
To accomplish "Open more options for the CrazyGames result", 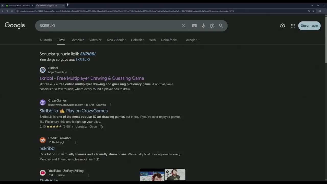I will [111, 105].
